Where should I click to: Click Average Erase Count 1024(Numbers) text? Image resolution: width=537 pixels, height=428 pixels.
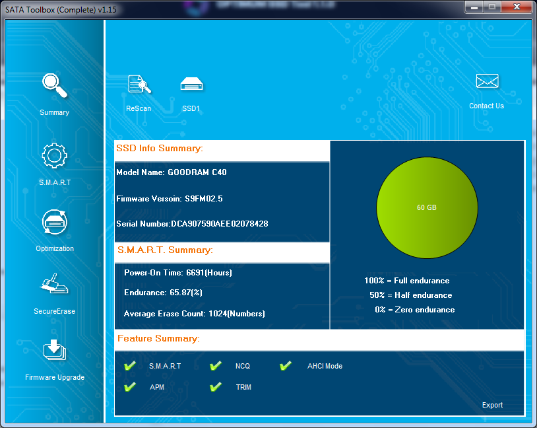[195, 314]
